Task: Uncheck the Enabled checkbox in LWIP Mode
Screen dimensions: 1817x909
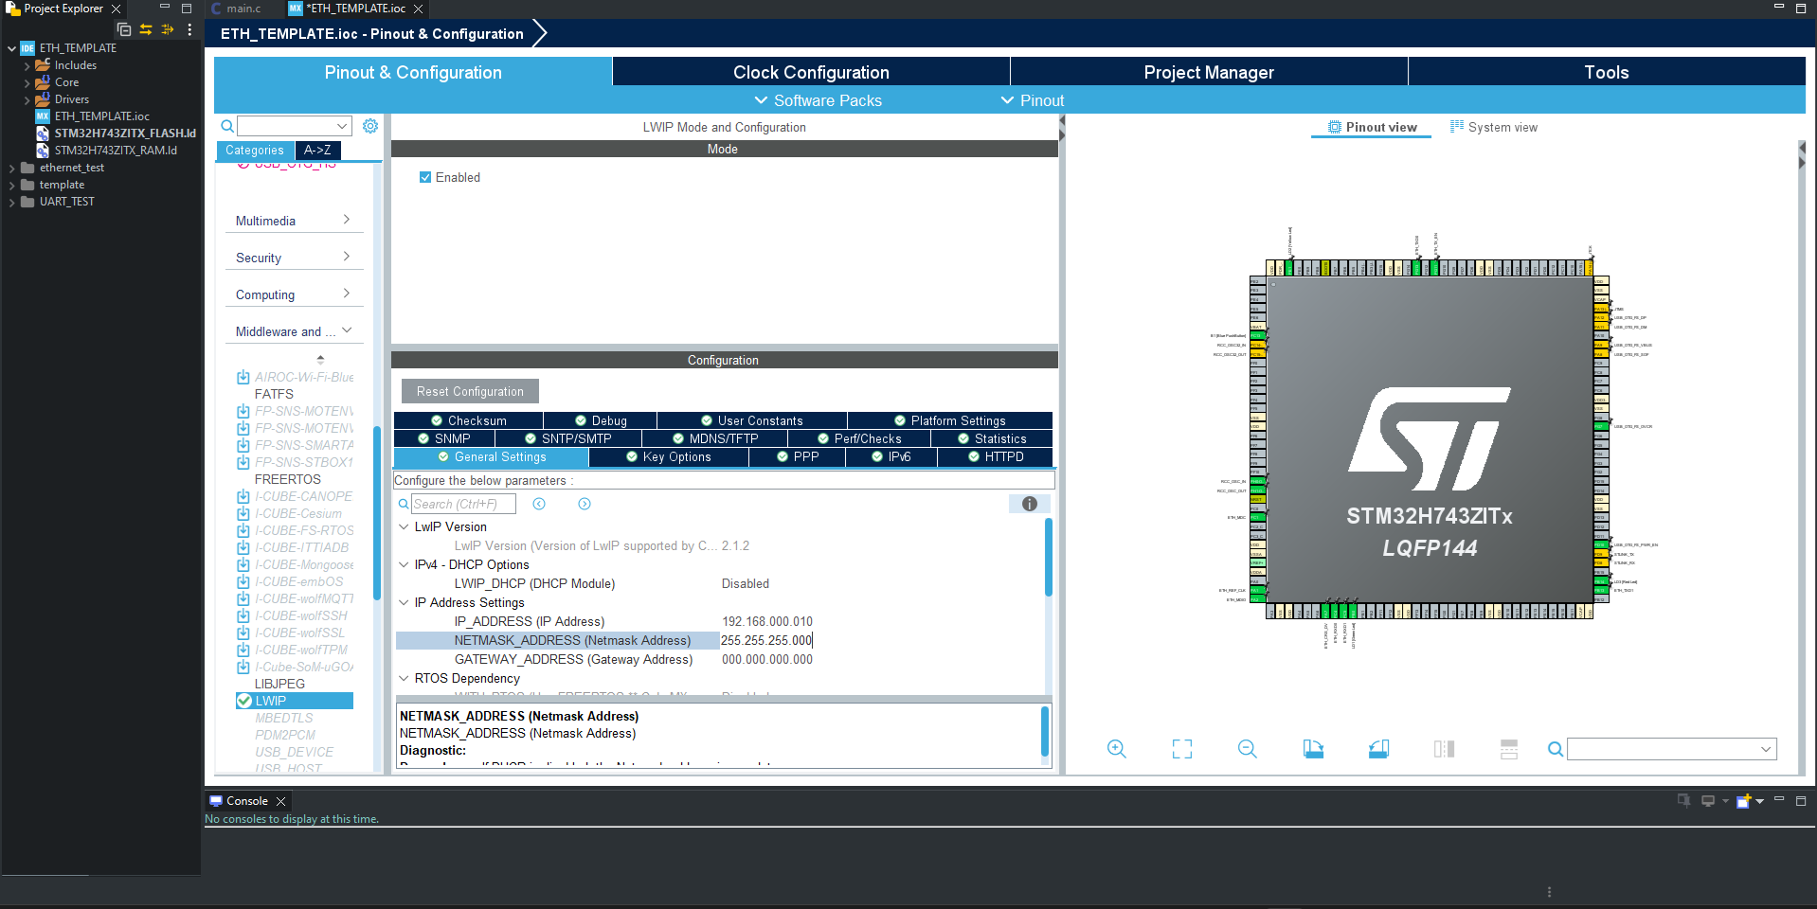Action: [425, 177]
